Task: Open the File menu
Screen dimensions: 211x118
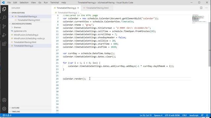Action: 9,3
